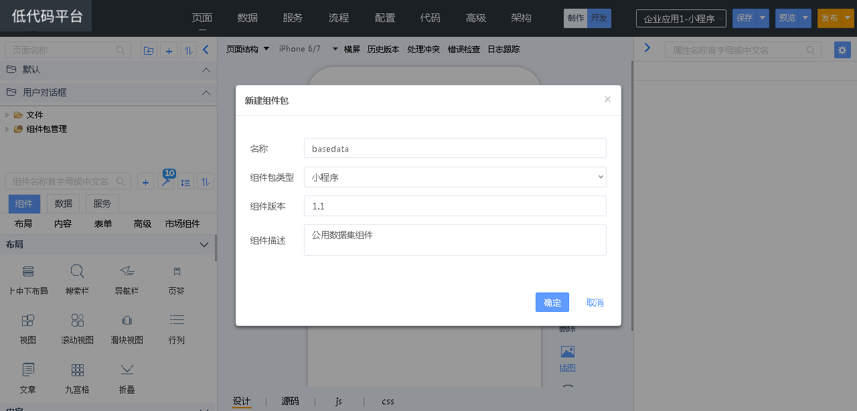
Task: Toggle 横屏 landscape orientation
Action: 352,49
